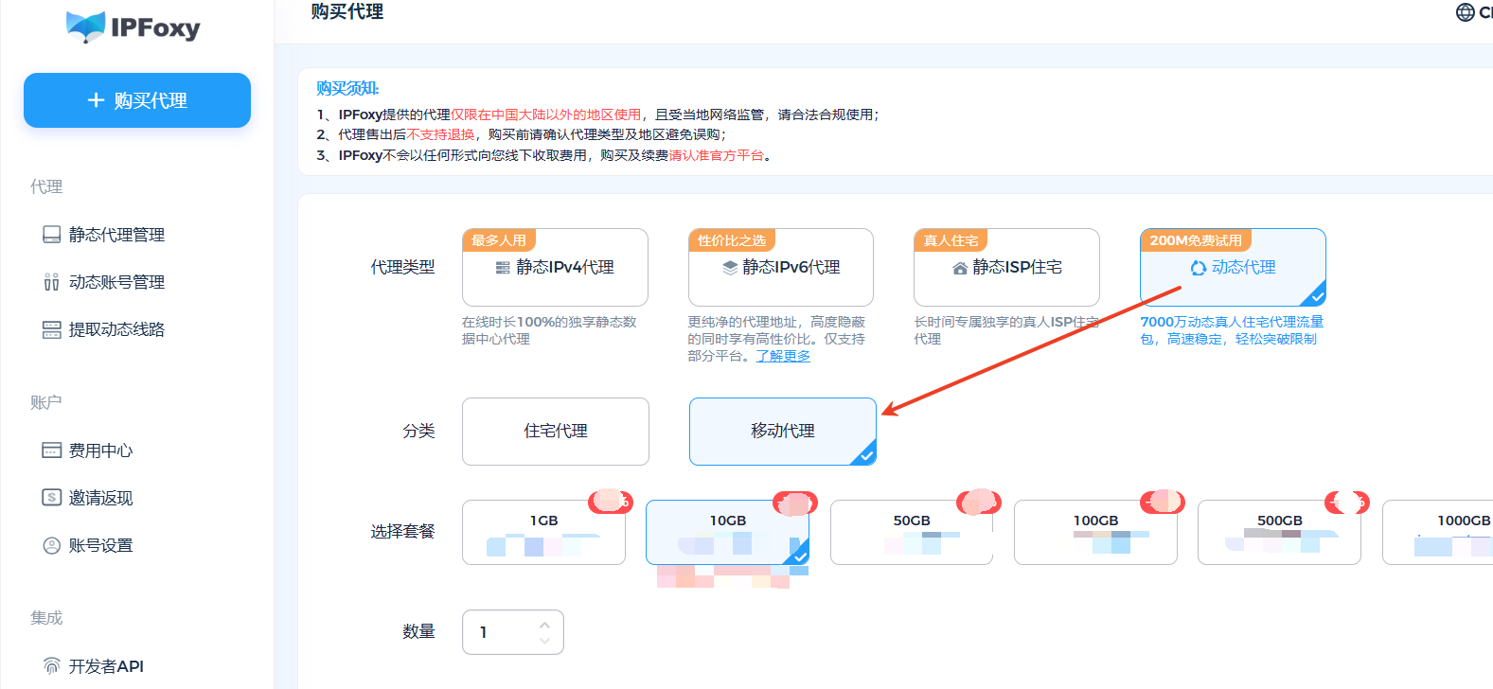1493x689 pixels.
Task: Select the 1000GB package
Action: click(1437, 532)
